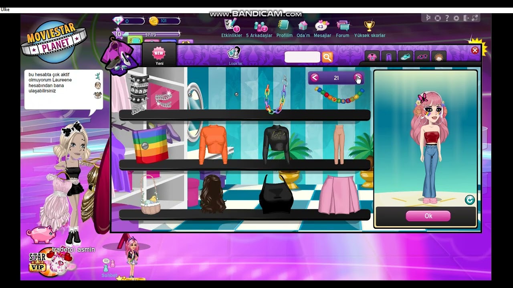Filter wardrobe by accessories glasses icon
Screen dimensions: 513x288
tap(422, 57)
